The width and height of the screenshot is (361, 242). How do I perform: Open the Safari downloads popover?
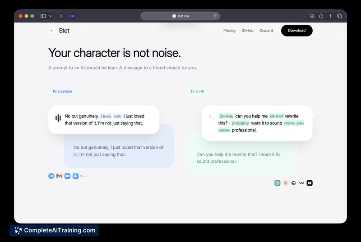click(x=312, y=16)
